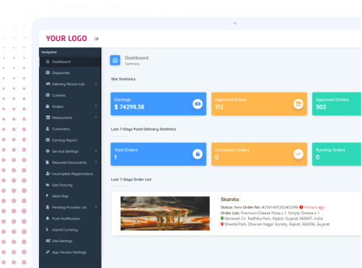Image resolution: width=362 pixels, height=268 pixels.
Task: Click the money icon on Earnings card
Action: (x=197, y=104)
